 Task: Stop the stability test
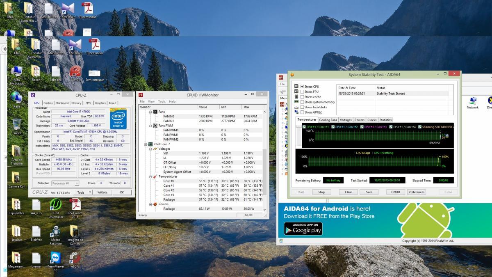click(321, 192)
